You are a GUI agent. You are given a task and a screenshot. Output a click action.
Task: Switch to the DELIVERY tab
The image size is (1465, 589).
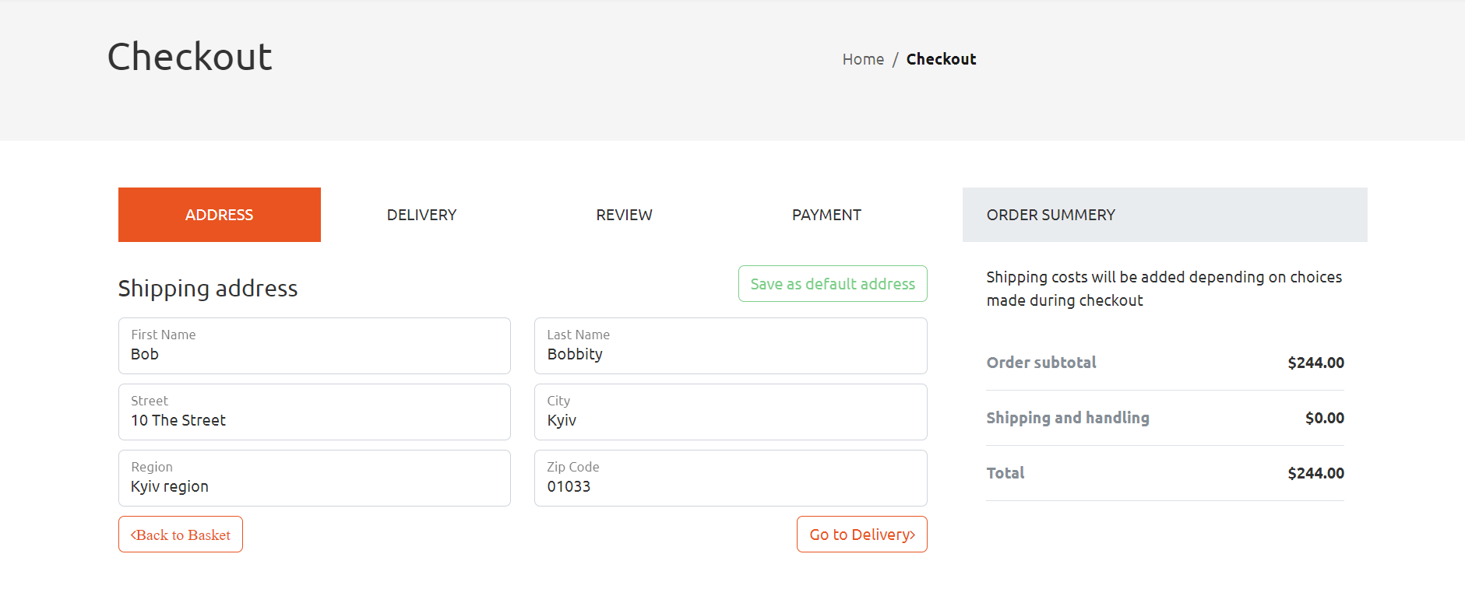(x=421, y=215)
